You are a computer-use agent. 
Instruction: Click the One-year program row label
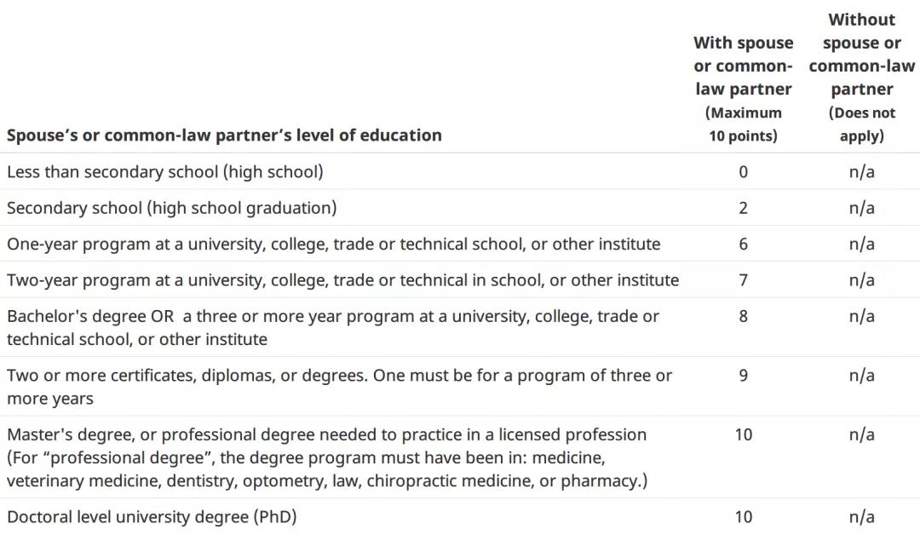[333, 244]
